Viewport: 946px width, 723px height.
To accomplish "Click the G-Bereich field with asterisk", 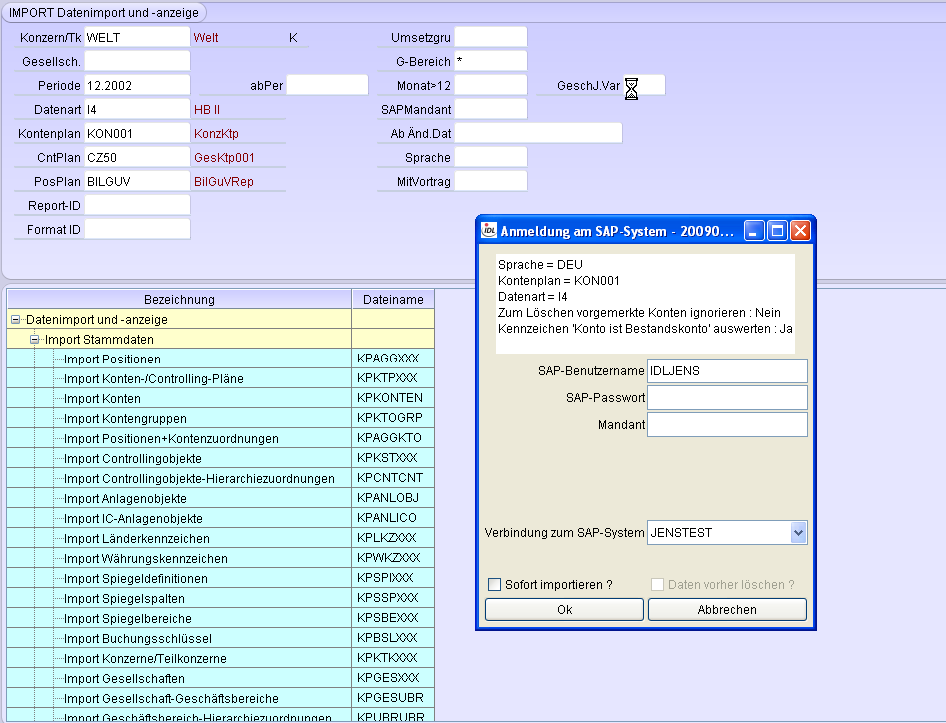I will click(x=490, y=61).
